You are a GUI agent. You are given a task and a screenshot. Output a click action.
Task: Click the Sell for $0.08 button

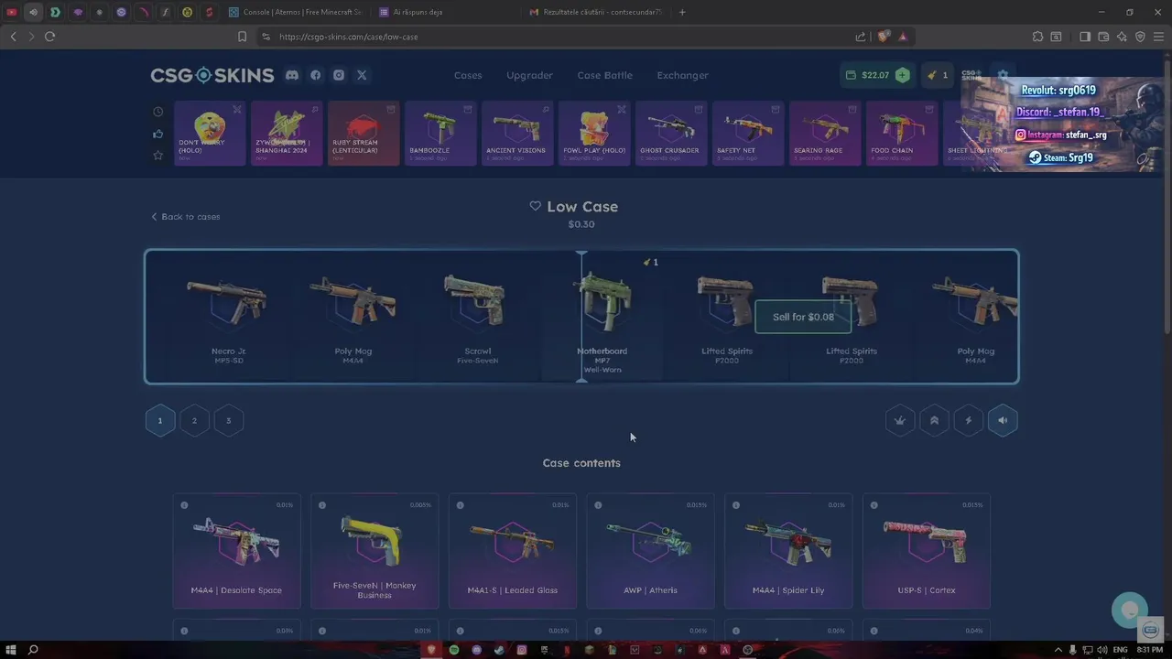pos(803,317)
